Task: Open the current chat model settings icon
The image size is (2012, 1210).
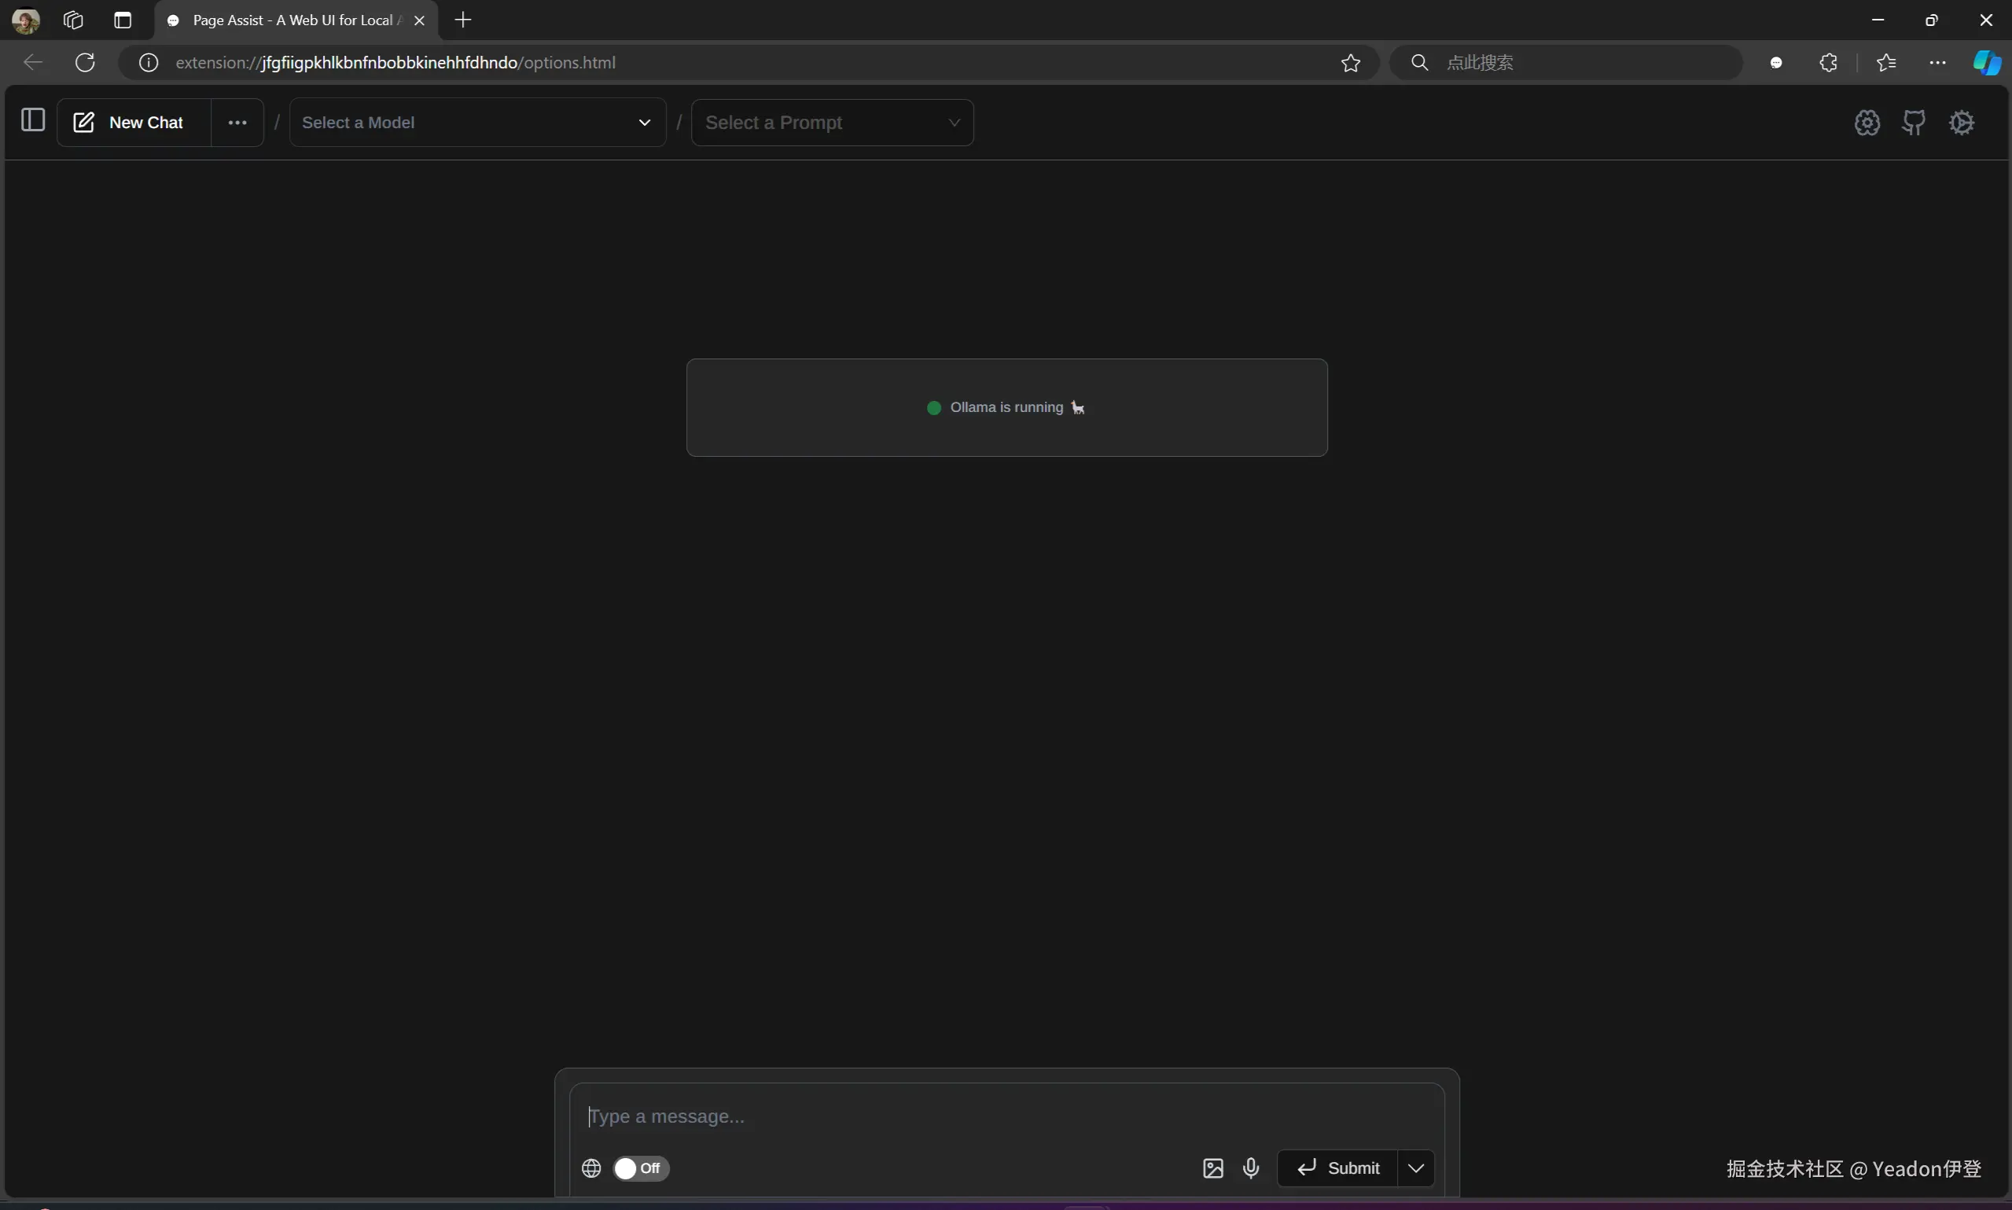Action: (x=1867, y=123)
